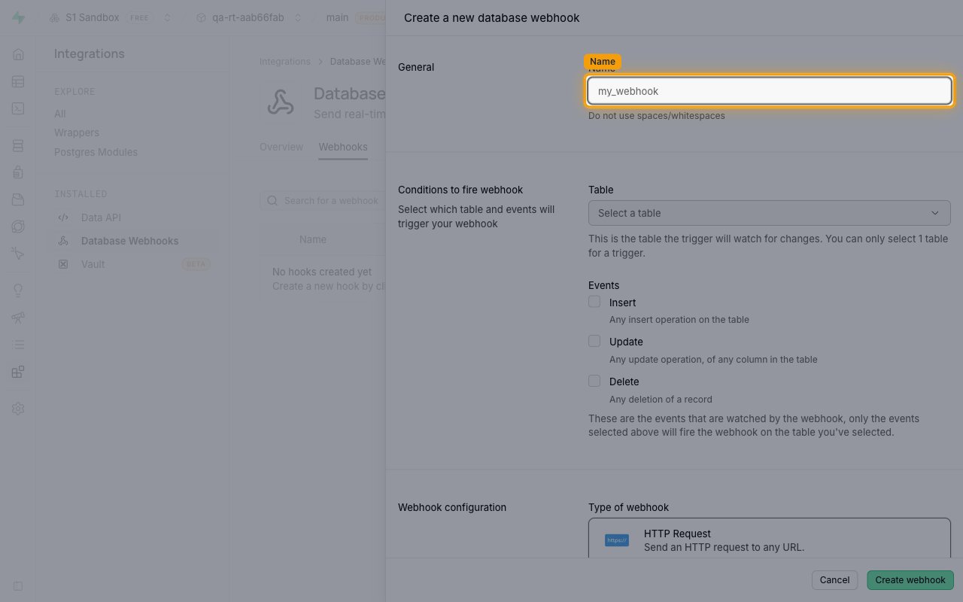The width and height of the screenshot is (963, 602).
Task: Enable the Delete event checkbox
Action: pos(594,381)
